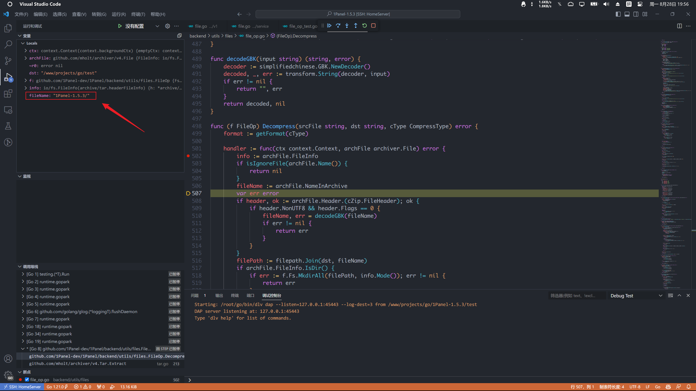Open the Explorer view in the activity bar

[8, 28]
